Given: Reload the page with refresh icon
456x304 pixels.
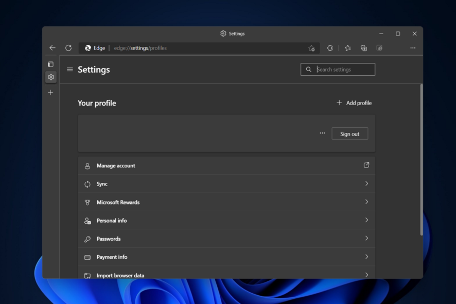Looking at the screenshot, I should point(68,48).
